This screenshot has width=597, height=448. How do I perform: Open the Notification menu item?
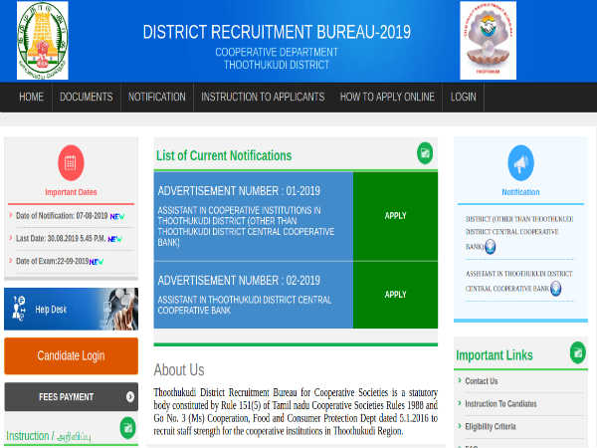(x=156, y=97)
